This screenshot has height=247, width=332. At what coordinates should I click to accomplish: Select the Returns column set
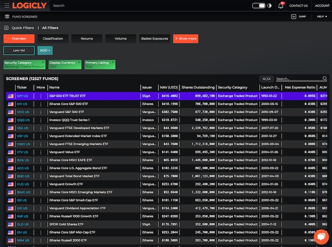[x=87, y=39]
